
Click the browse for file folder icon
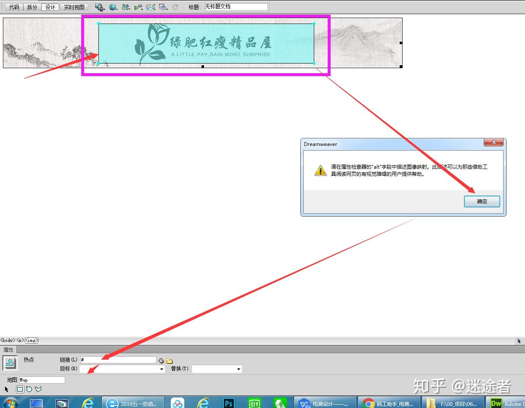170,361
